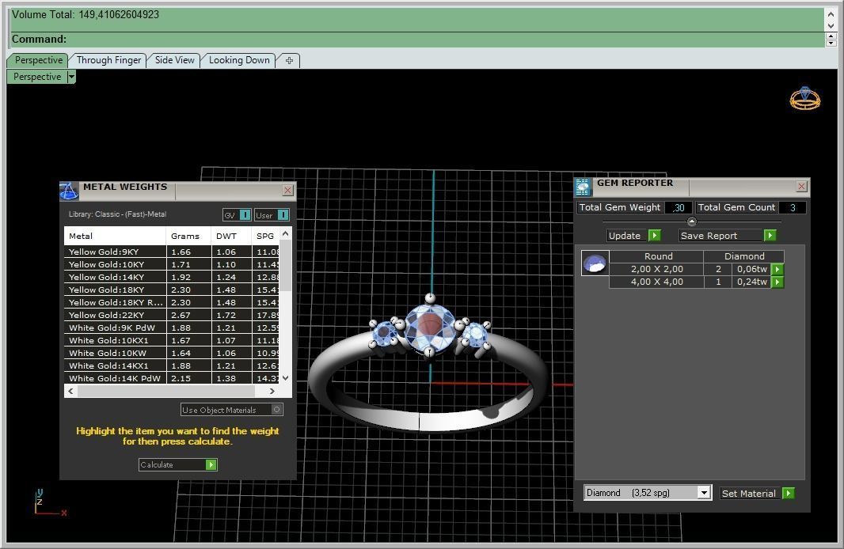844x549 pixels.
Task: Click green arrow next to Save Report
Action: (770, 236)
